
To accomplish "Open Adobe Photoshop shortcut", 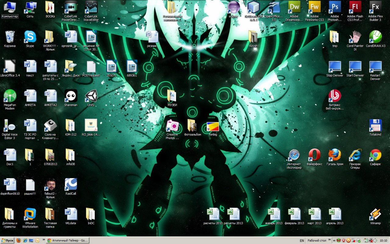I will [x=335, y=11].
